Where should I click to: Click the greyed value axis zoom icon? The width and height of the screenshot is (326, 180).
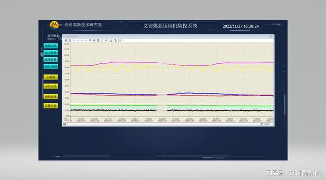(101, 41)
